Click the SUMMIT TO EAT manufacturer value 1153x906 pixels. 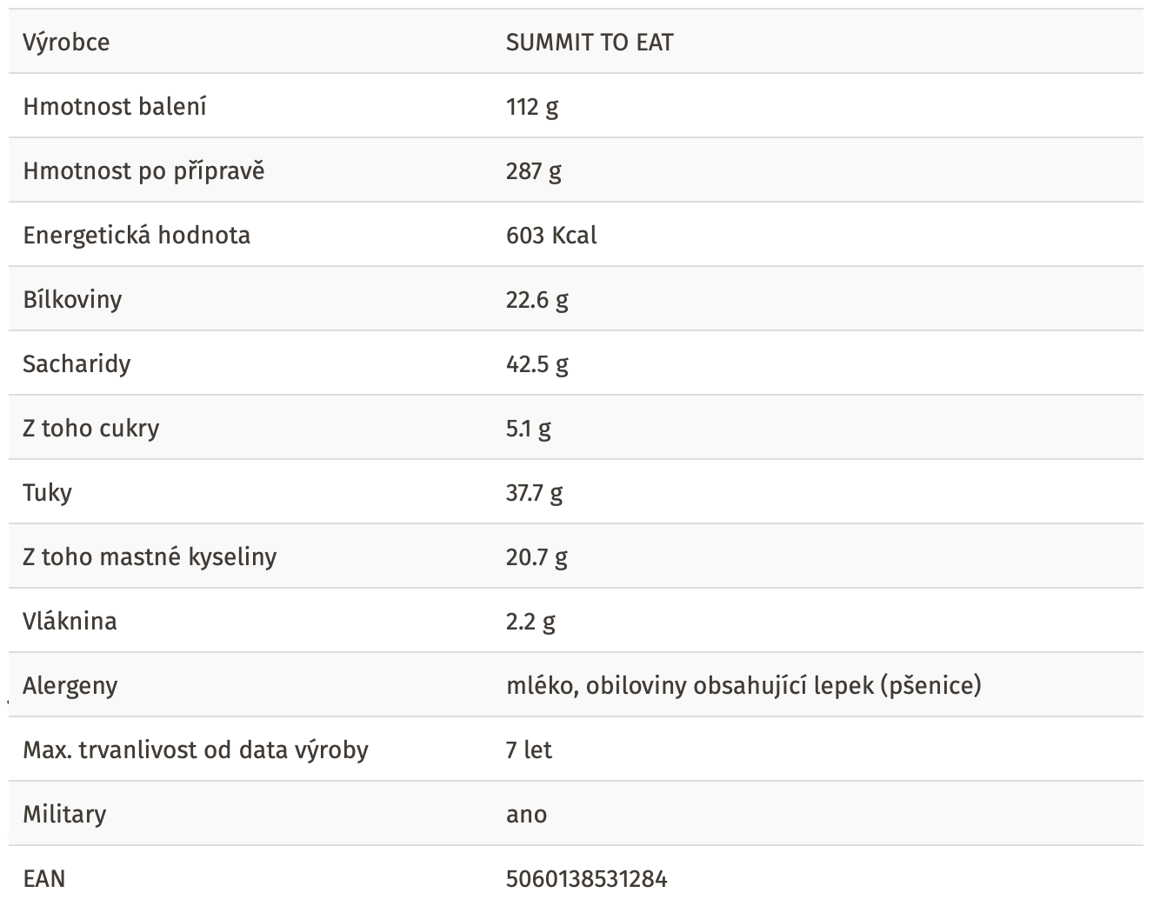click(x=590, y=42)
